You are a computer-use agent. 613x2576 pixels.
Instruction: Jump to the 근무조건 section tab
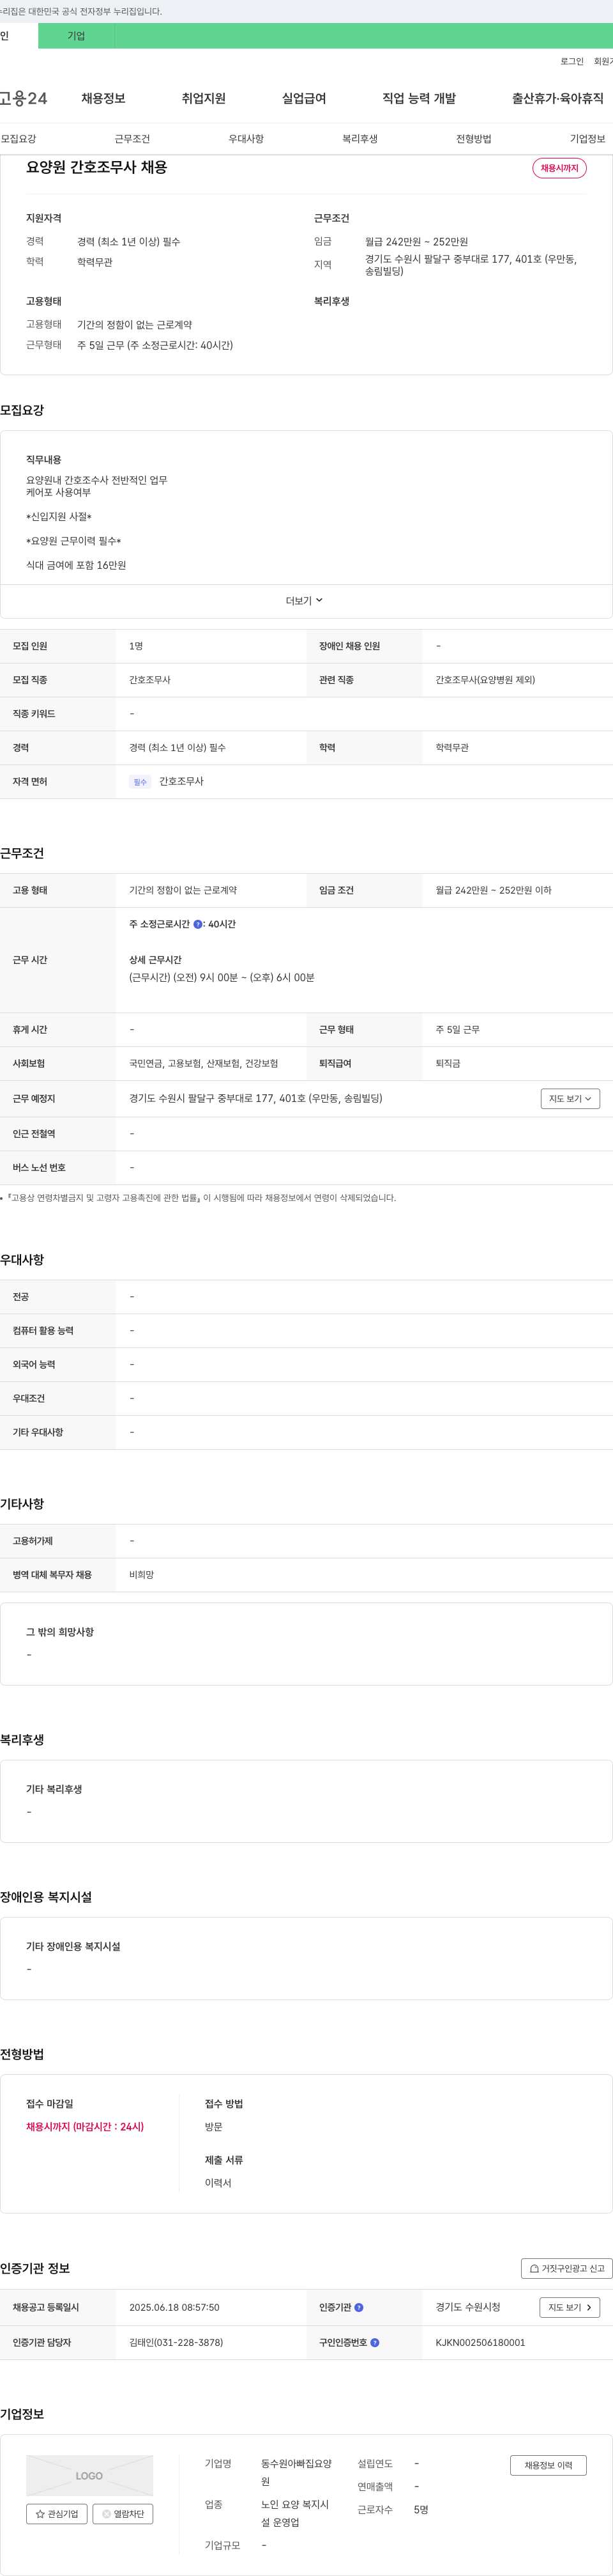click(132, 139)
